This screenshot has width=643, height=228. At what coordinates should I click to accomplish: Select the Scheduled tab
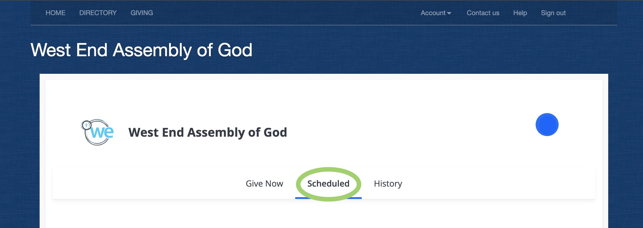(x=328, y=184)
